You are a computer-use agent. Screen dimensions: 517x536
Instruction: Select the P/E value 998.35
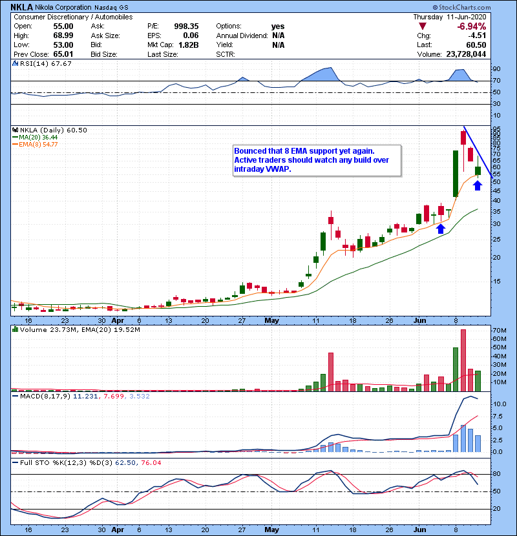pyautogui.click(x=186, y=26)
